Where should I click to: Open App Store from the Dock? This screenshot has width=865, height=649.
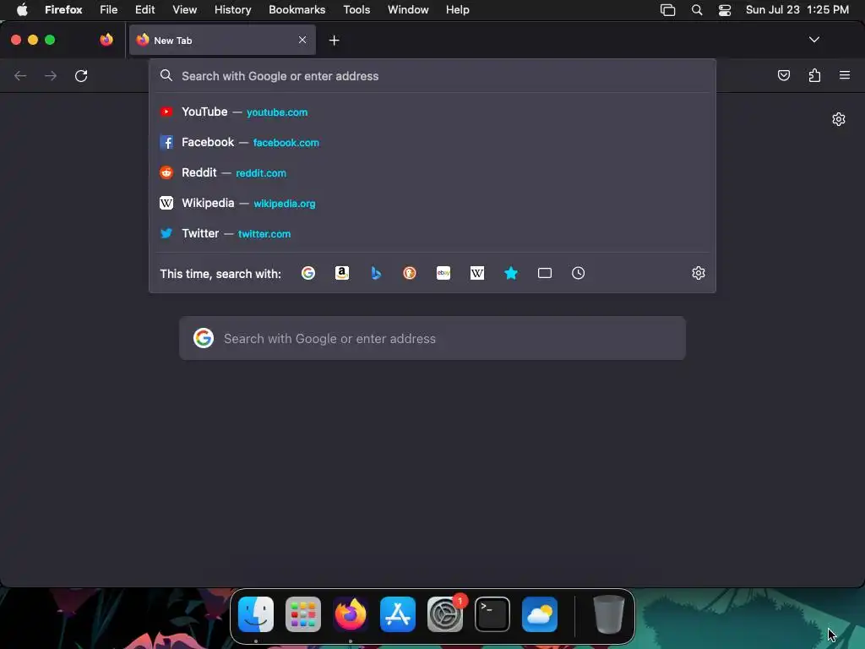tap(398, 614)
